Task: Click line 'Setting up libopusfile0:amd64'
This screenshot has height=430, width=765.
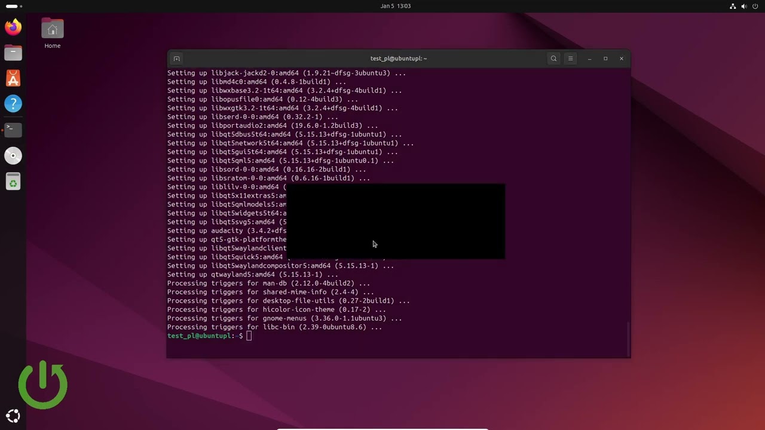Action: pyautogui.click(x=263, y=99)
